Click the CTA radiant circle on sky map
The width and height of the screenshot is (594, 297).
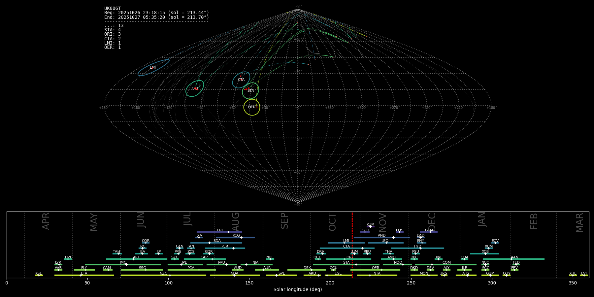[241, 80]
